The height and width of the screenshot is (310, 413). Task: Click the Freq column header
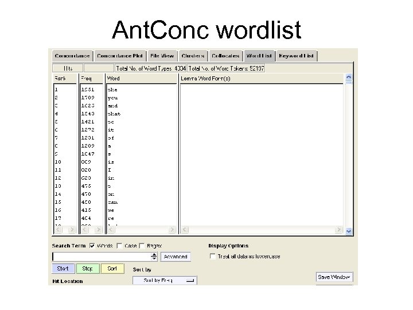[91, 79]
